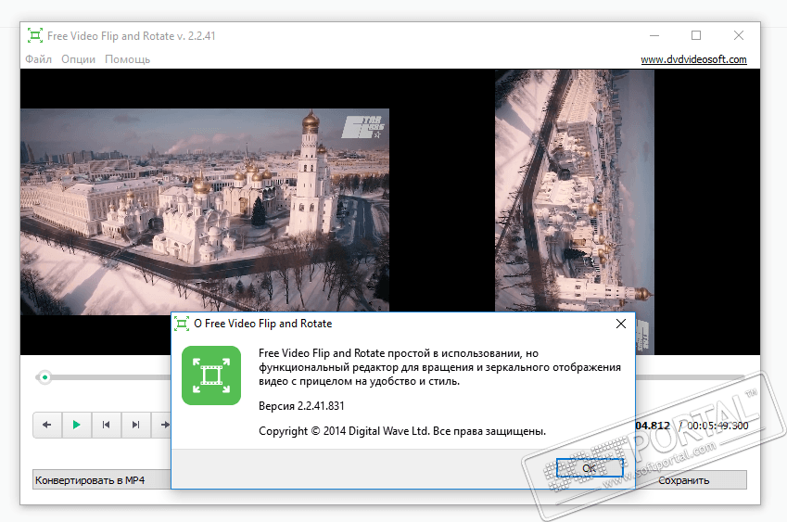Image resolution: width=787 pixels, height=522 pixels.
Task: Click the green logo in About dialog
Action: point(211,376)
